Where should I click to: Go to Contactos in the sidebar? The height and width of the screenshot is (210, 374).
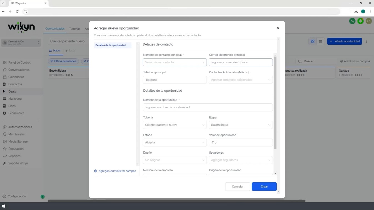point(15,84)
